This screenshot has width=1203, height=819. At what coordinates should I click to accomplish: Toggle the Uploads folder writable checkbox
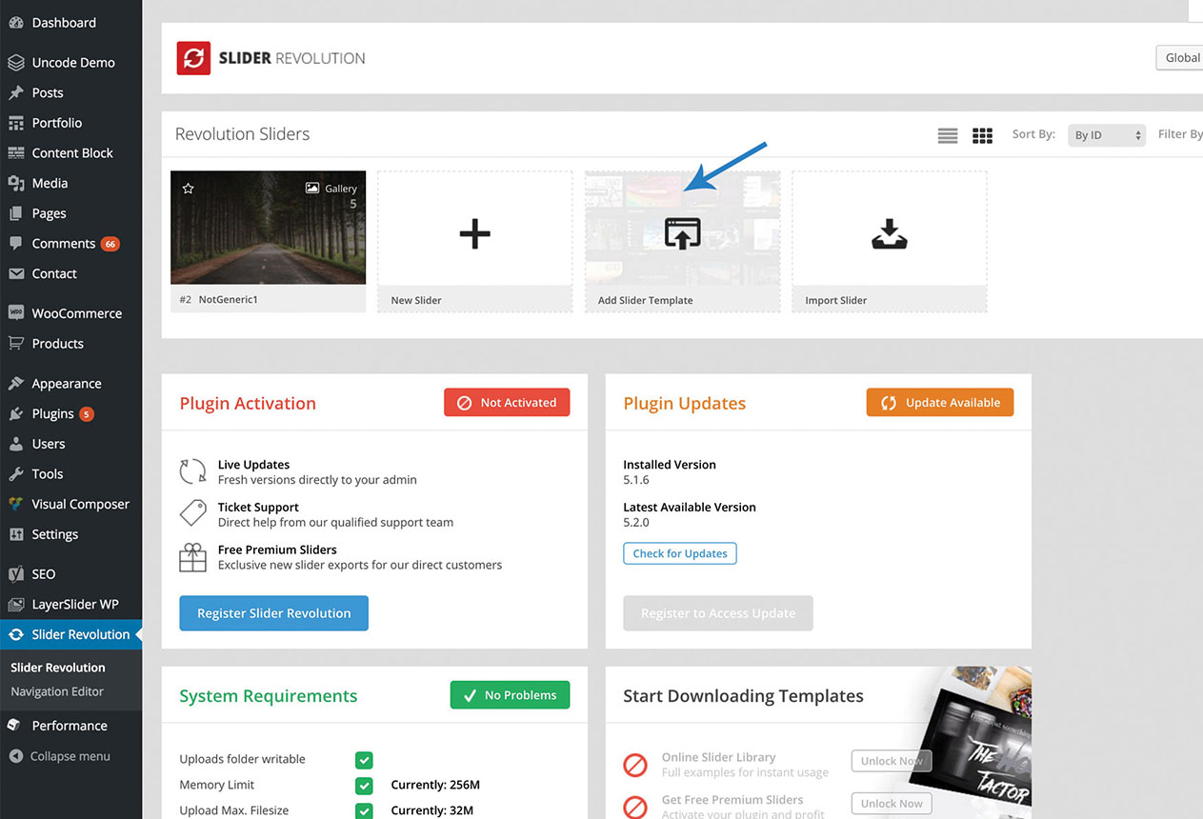364,760
